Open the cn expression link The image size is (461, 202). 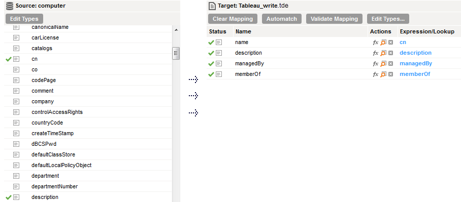pos(403,42)
